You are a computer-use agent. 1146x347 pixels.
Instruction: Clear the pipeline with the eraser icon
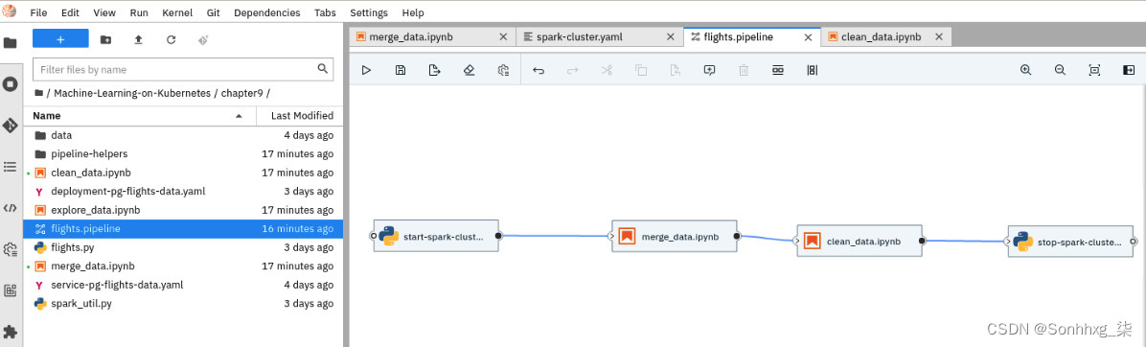[x=470, y=70]
